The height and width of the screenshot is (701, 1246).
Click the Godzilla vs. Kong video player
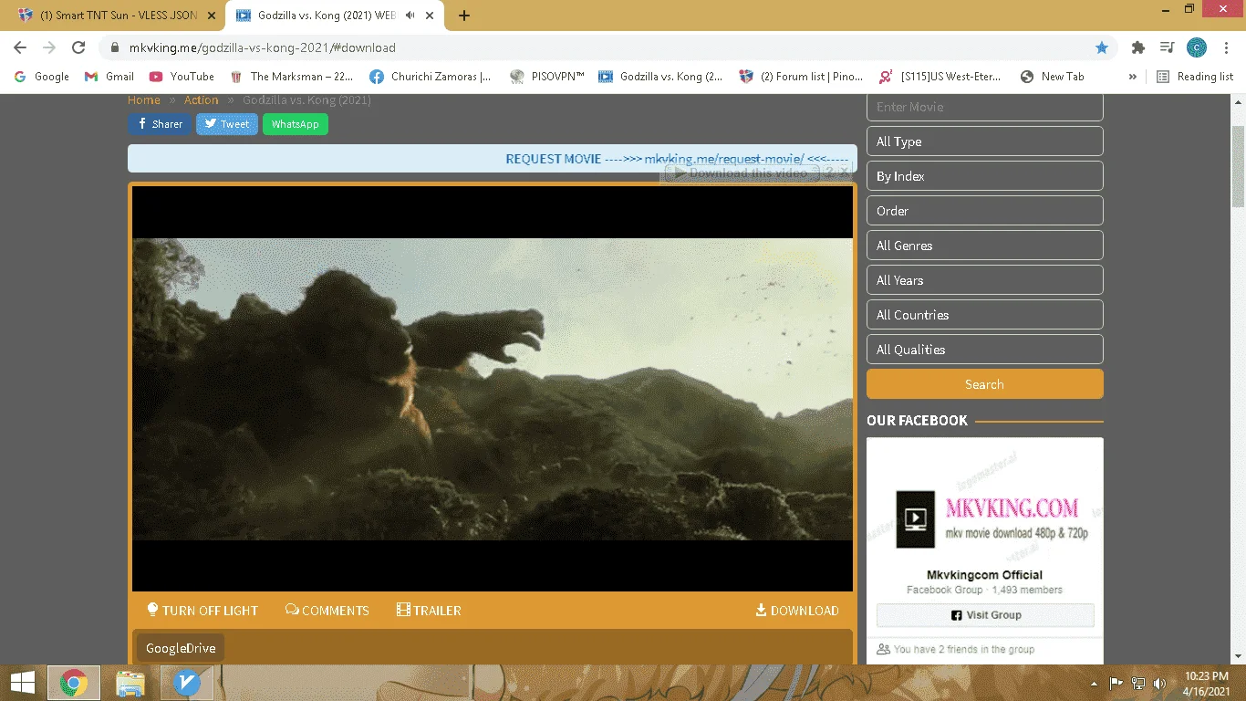coord(493,389)
